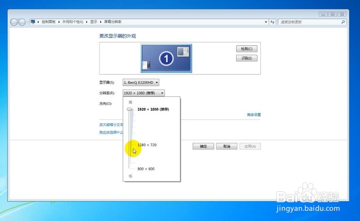Click inside the search input field
This screenshot has height=221, width=360.
tap(310, 22)
